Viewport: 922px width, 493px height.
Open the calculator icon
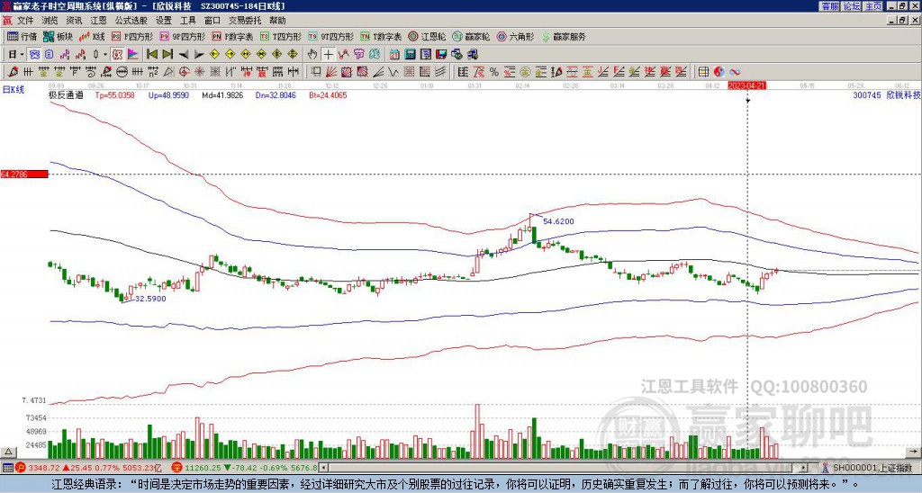[x=410, y=55]
